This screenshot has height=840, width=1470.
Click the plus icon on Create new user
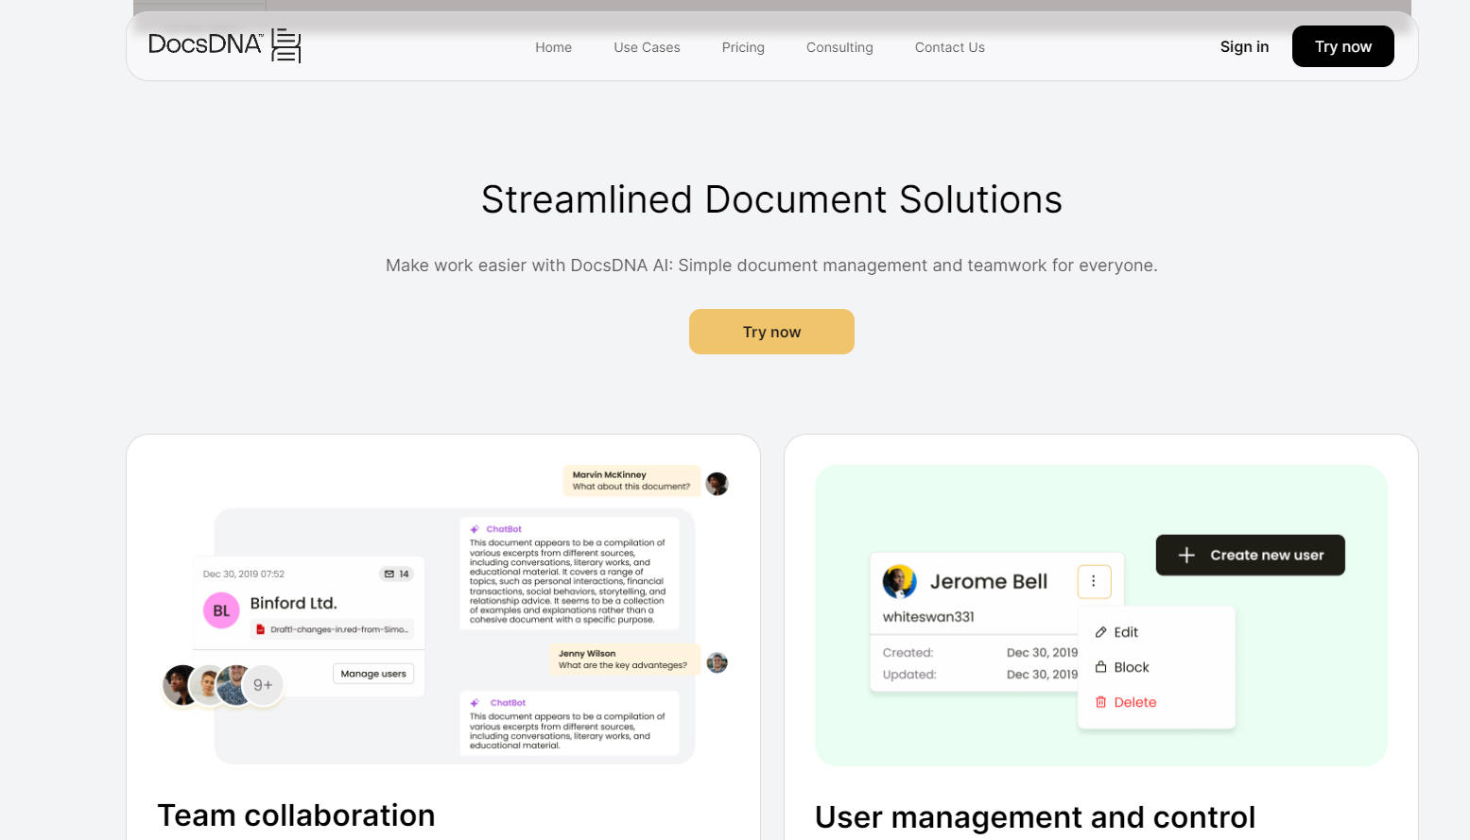click(1186, 556)
